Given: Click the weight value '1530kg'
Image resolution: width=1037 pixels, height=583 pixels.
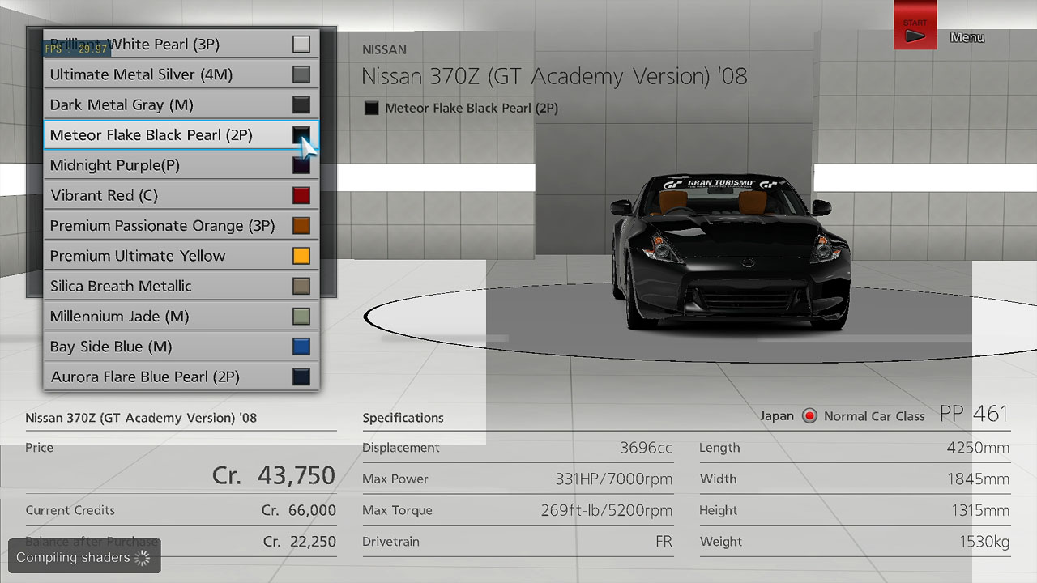Looking at the screenshot, I should [984, 542].
